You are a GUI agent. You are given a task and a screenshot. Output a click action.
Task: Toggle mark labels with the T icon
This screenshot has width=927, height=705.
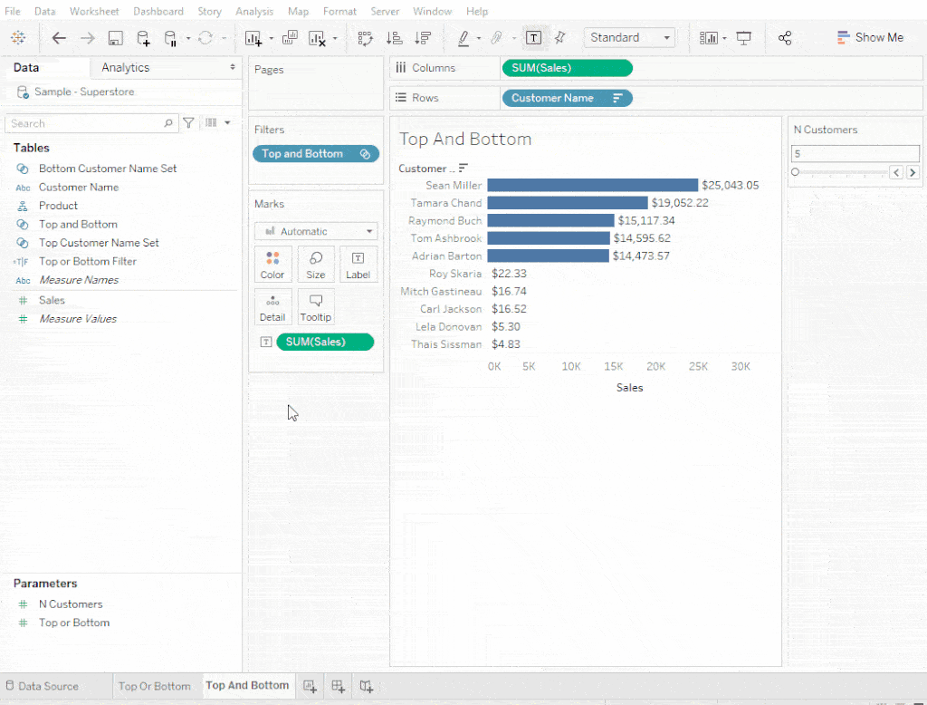tap(533, 37)
